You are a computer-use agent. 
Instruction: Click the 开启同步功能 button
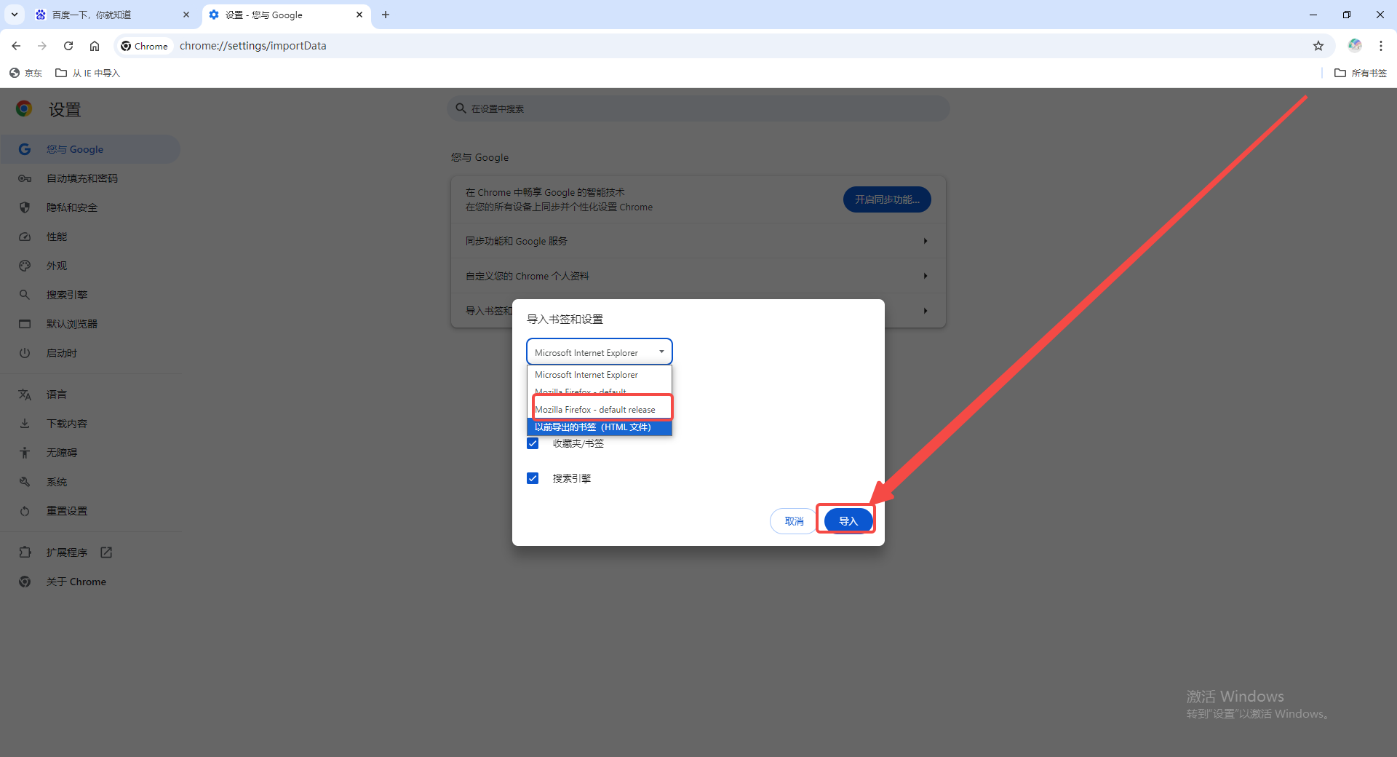[x=887, y=199]
